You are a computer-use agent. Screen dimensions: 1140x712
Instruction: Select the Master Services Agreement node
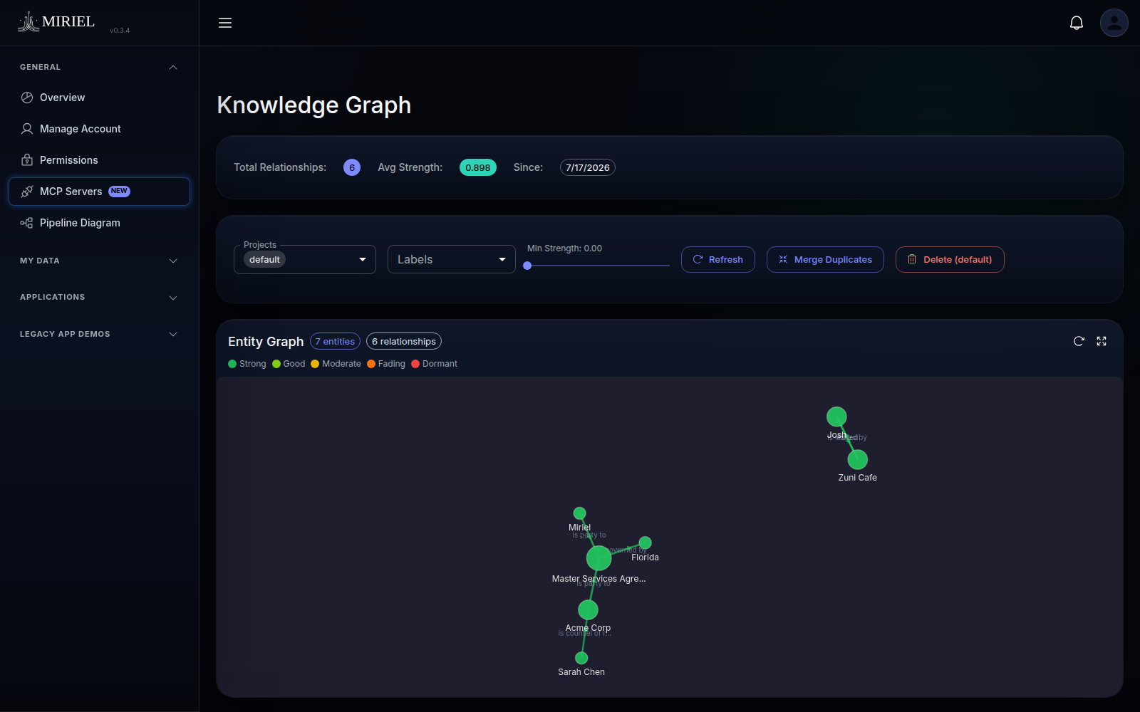[x=599, y=558]
